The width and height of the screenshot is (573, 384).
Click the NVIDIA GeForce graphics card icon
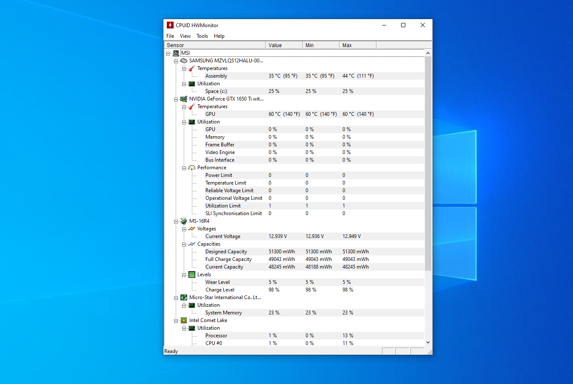click(x=184, y=99)
